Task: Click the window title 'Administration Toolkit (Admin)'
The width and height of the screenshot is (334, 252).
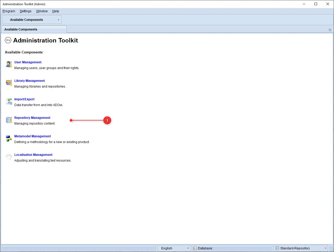Action: pos(24,4)
